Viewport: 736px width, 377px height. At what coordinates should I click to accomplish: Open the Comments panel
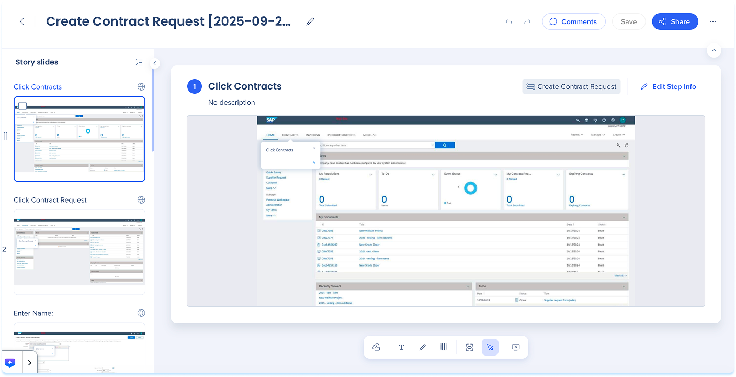pyautogui.click(x=573, y=21)
